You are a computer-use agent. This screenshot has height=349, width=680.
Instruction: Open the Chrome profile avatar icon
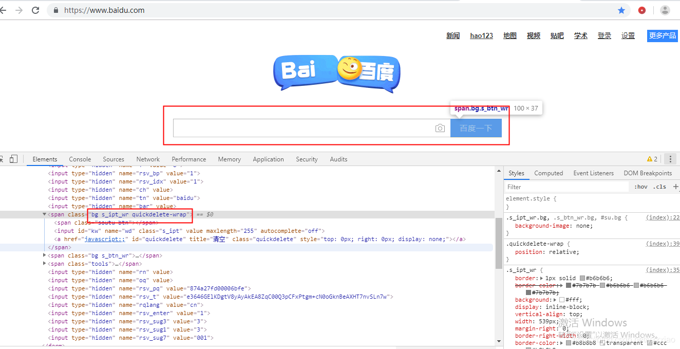pos(665,10)
